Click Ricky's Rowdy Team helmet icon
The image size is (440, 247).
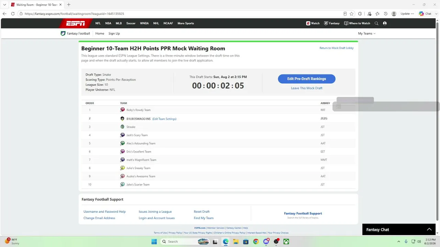click(122, 110)
